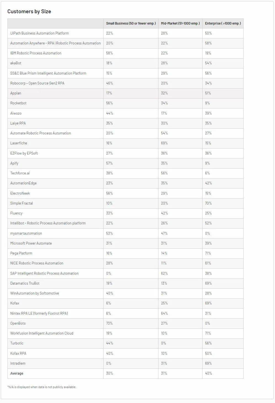Open the Kofax RPA row label

(18, 353)
